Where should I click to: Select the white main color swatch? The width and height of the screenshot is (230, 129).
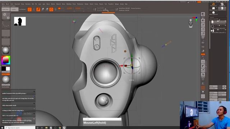pyautogui.click(x=8, y=69)
